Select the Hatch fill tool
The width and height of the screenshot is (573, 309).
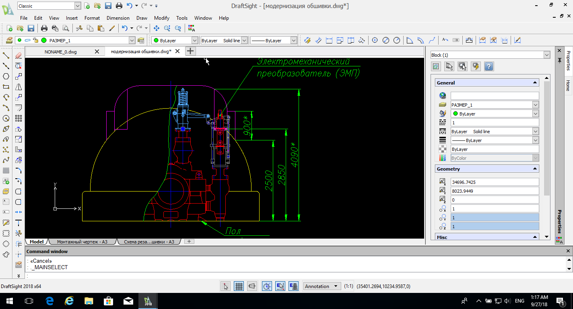6,171
